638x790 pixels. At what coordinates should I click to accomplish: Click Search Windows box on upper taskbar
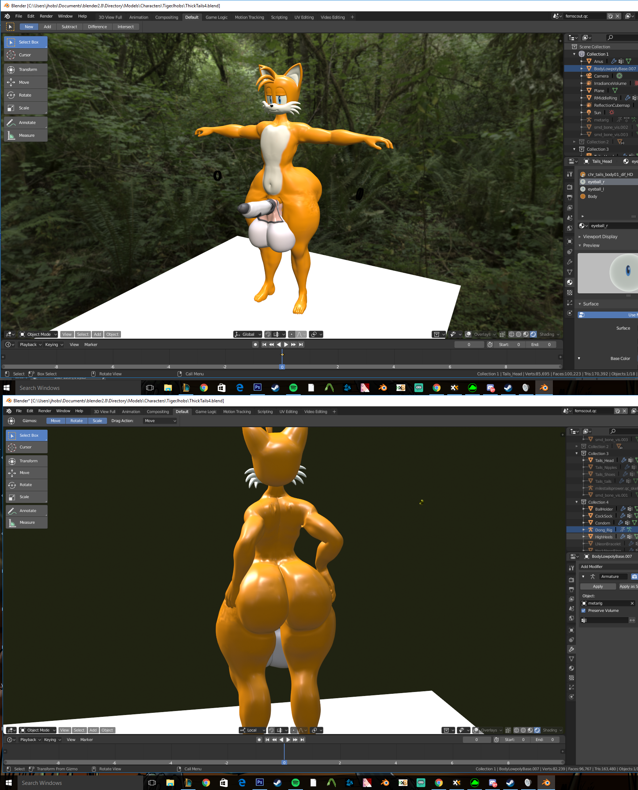tap(78, 388)
